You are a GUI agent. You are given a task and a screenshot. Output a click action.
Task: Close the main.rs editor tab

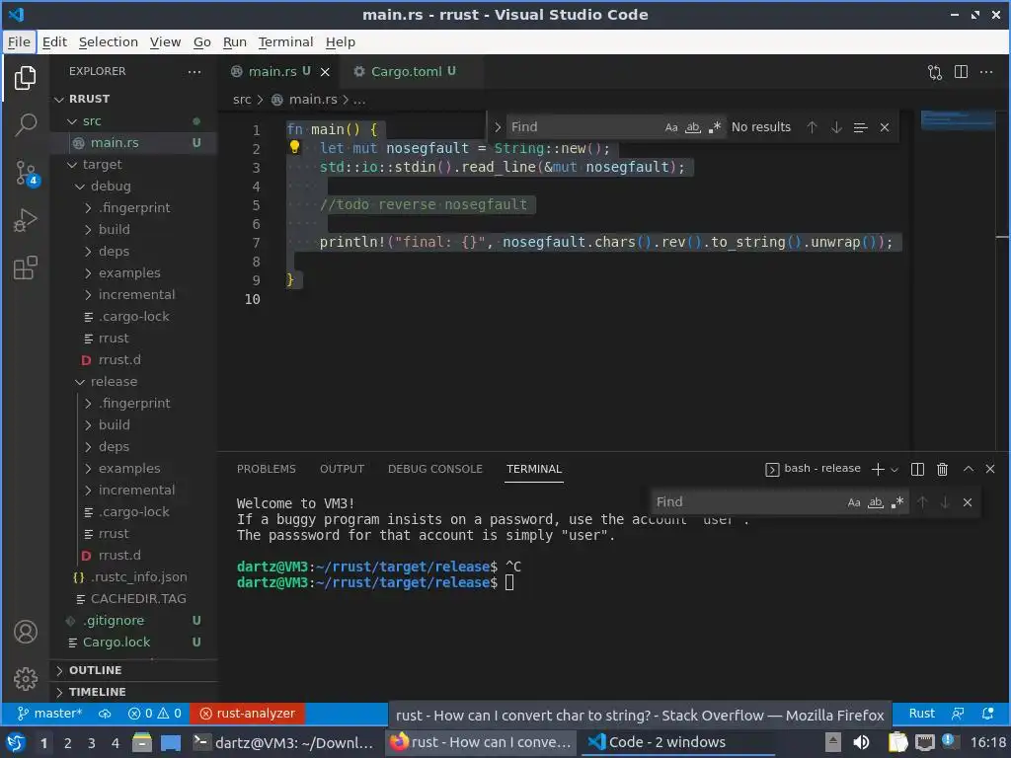[325, 71]
